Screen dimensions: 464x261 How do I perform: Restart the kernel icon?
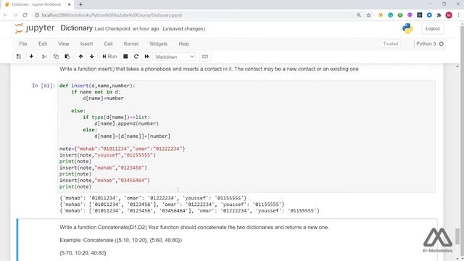click(136, 57)
